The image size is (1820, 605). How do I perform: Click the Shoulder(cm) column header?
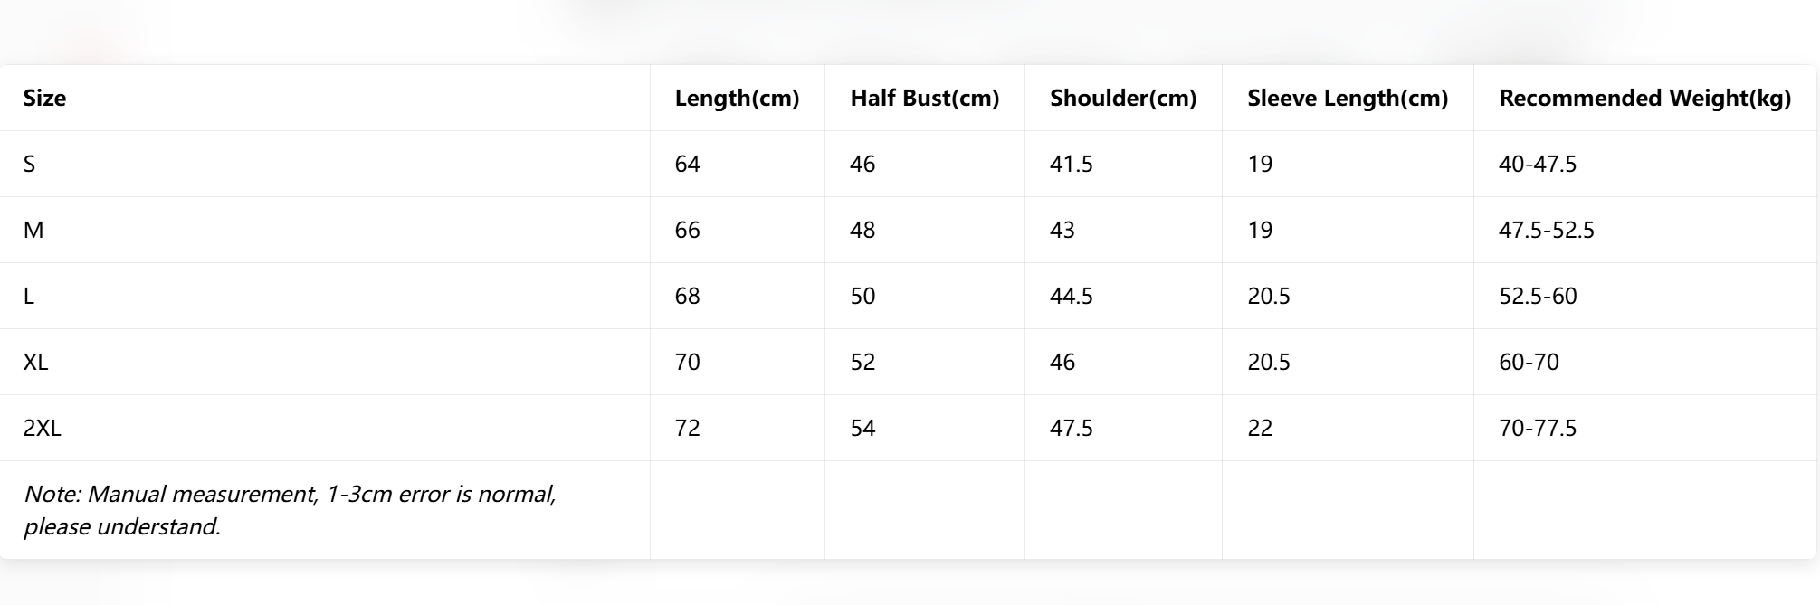1122,98
